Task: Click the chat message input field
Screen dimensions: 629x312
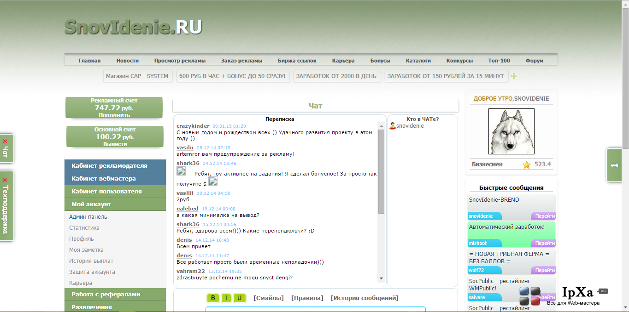Action: (x=316, y=310)
